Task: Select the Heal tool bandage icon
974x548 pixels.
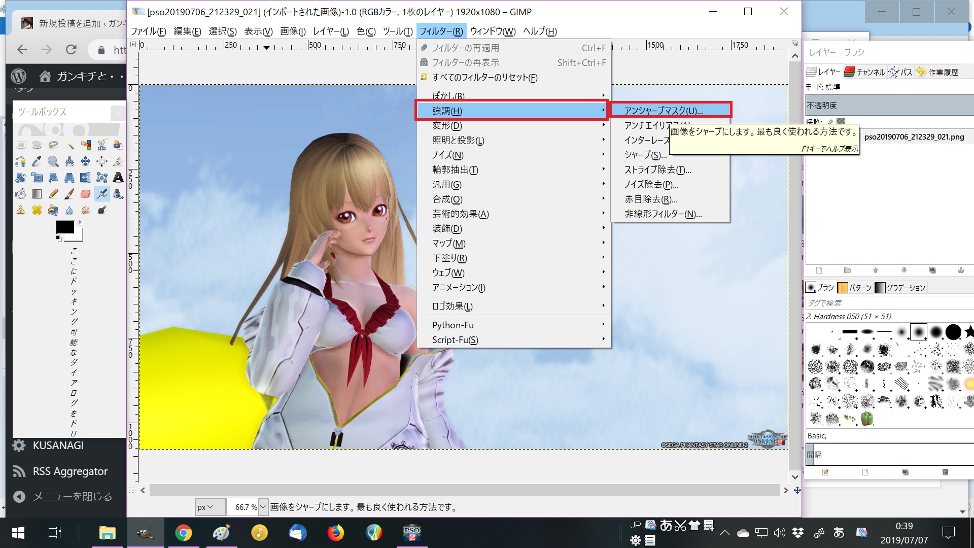Action: 37,210
